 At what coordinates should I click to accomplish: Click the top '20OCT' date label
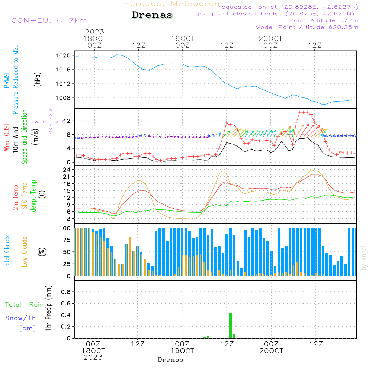(271, 39)
